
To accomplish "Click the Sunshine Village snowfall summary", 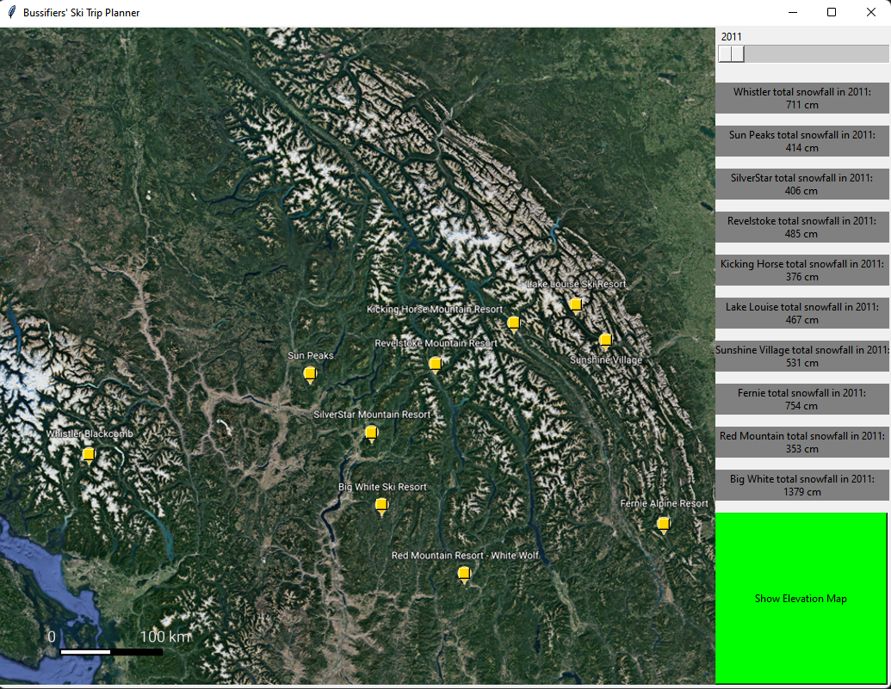I will (801, 356).
